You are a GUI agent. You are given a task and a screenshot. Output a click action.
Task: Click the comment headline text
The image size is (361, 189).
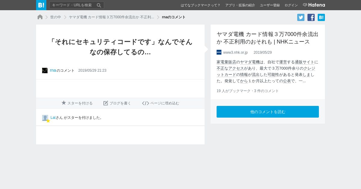point(120,47)
